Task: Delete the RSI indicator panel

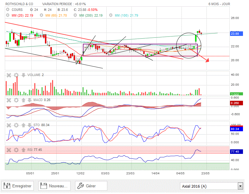Action: click(x=9, y=150)
